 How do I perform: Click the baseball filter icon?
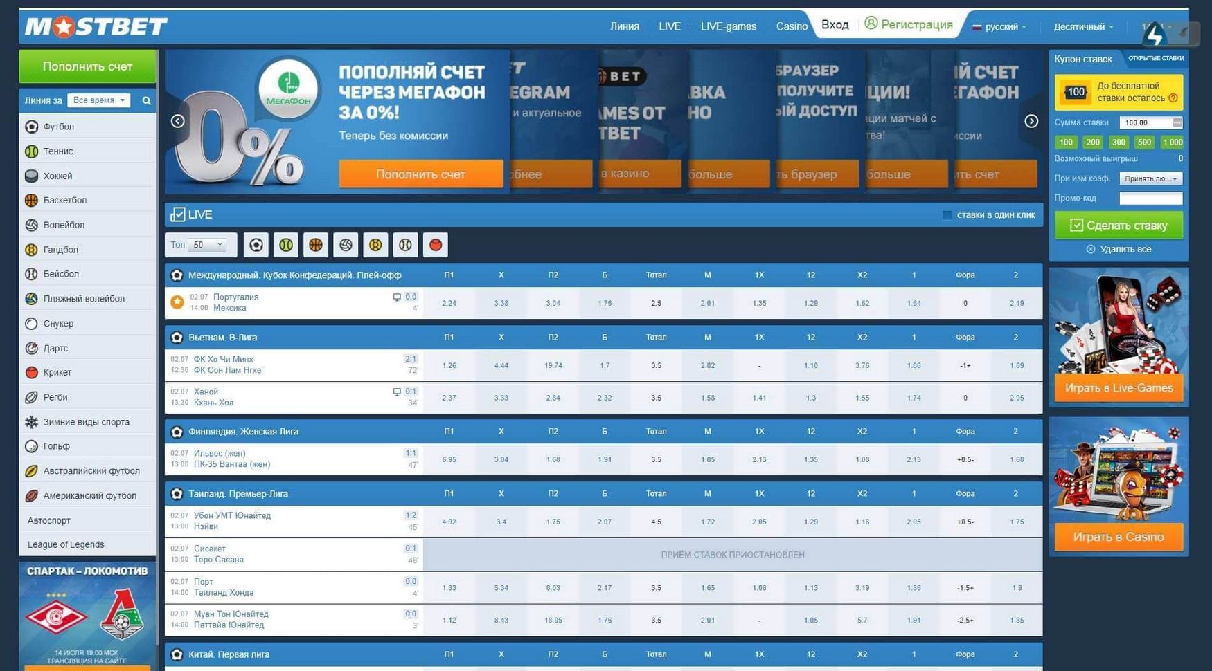[404, 244]
